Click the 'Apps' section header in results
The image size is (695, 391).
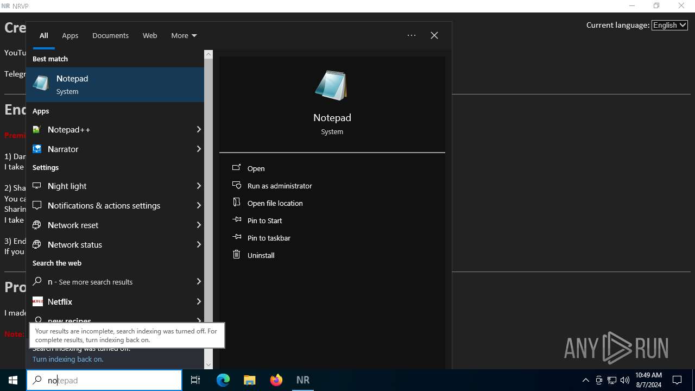coord(41,111)
